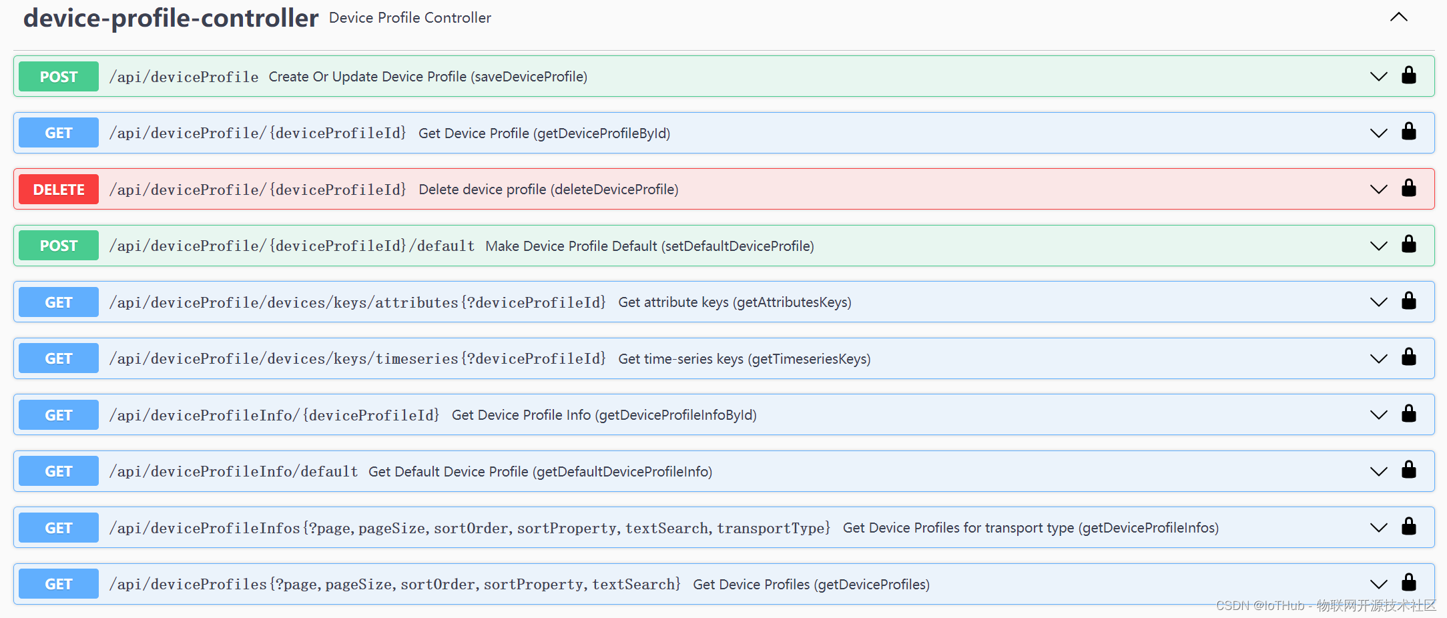Click lock icon on DELETE deleteDeviceProfile row
Screen dimensions: 1447x618
(1409, 188)
